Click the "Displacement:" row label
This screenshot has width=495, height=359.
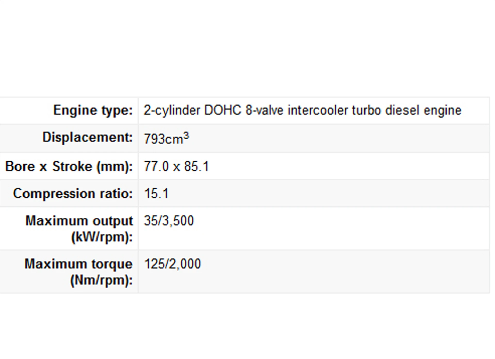click(x=87, y=137)
